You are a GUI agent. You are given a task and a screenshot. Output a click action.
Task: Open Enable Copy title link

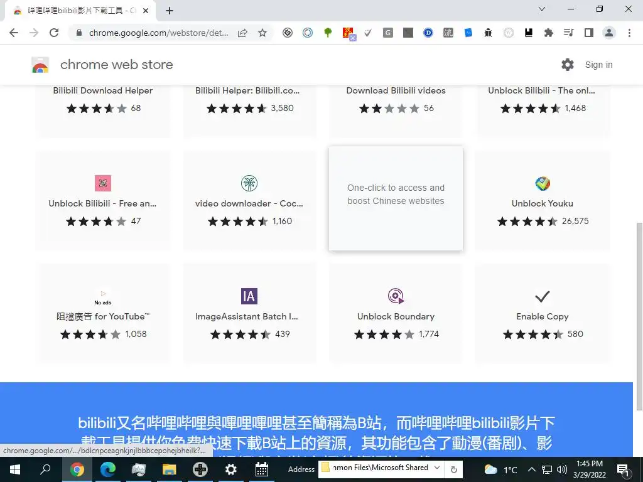click(542, 316)
